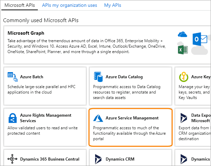Go to the My APIs tab
This screenshot has height=166, width=211.
[112, 5]
